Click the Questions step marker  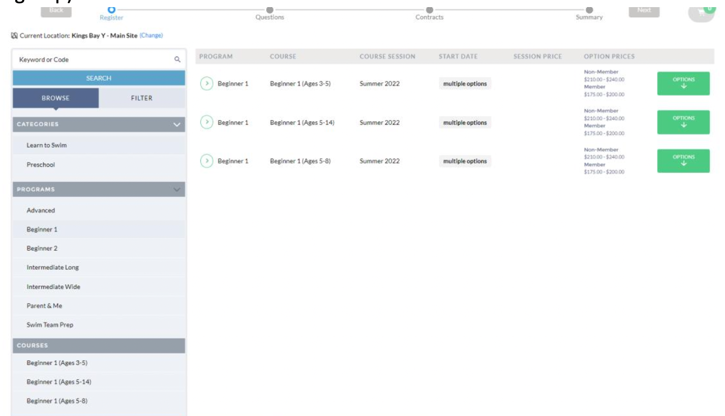[270, 10]
